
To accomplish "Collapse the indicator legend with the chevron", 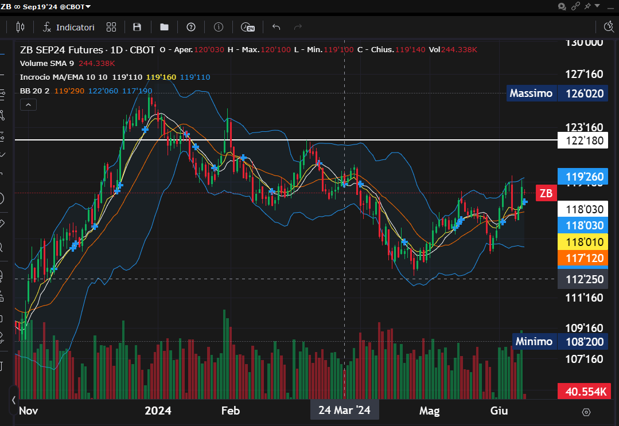I will point(28,104).
